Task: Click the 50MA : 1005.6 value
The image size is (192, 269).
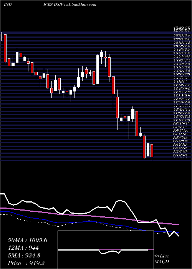Action: coord(27,240)
